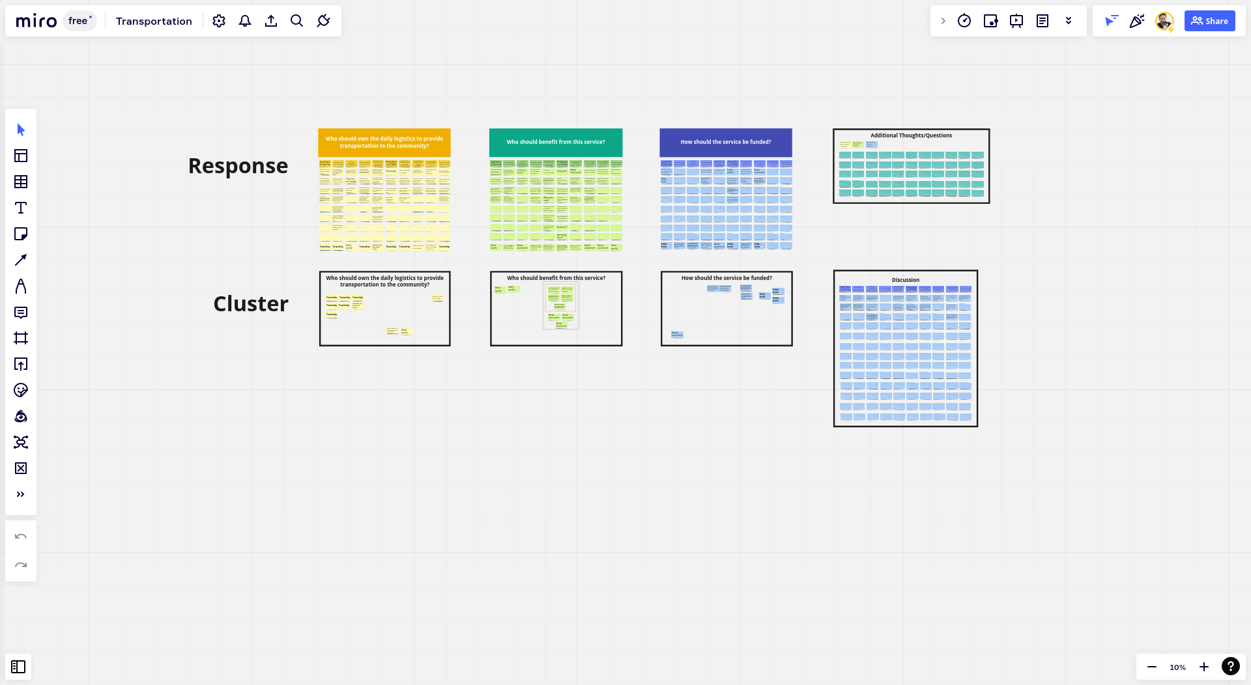Select the frame tool

tap(21, 338)
